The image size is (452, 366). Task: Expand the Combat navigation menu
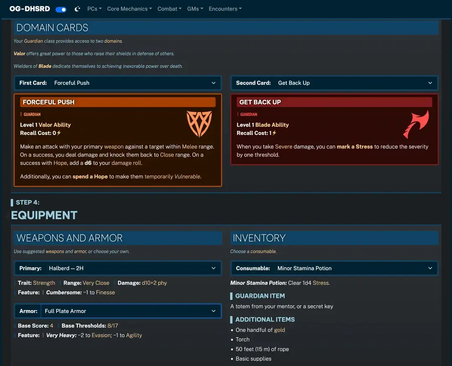point(169,9)
